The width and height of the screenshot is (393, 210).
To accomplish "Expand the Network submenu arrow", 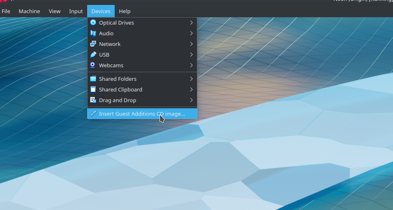I will (x=191, y=44).
